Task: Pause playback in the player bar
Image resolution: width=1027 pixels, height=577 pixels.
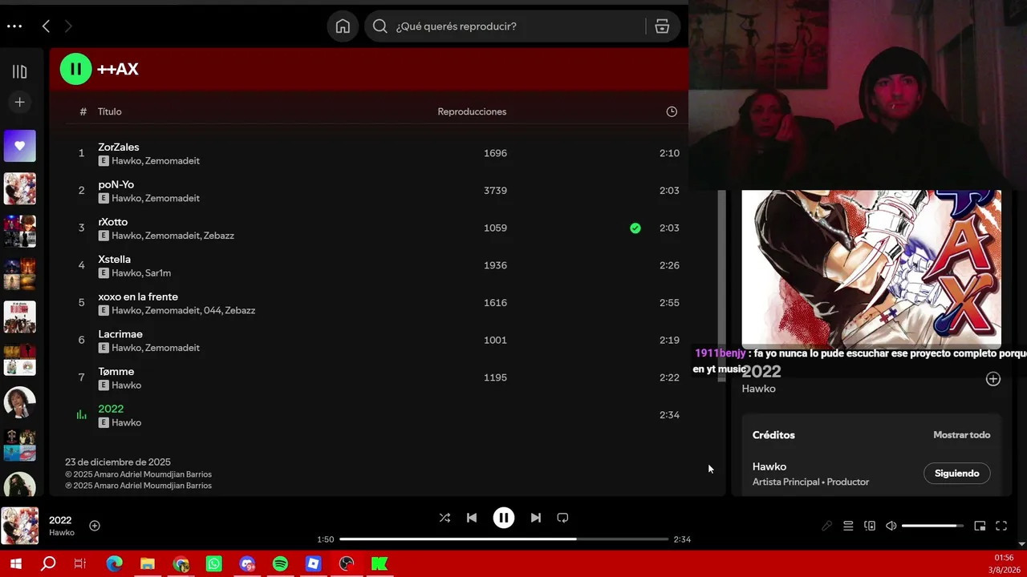Action: pyautogui.click(x=504, y=518)
